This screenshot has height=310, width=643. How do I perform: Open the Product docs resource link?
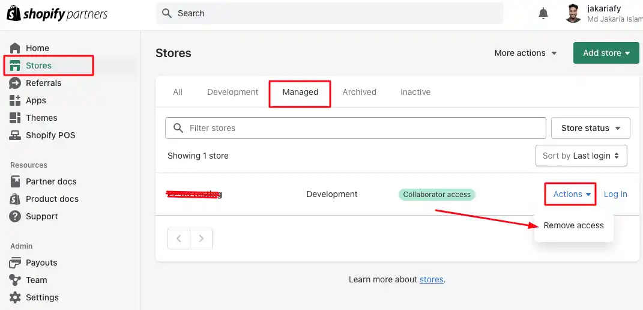click(52, 199)
